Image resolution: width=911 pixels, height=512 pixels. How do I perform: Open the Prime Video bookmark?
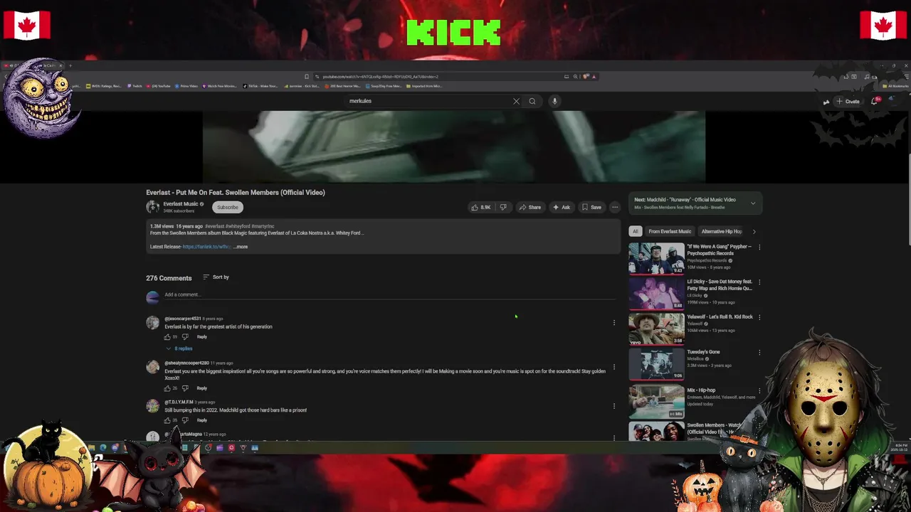(186, 86)
